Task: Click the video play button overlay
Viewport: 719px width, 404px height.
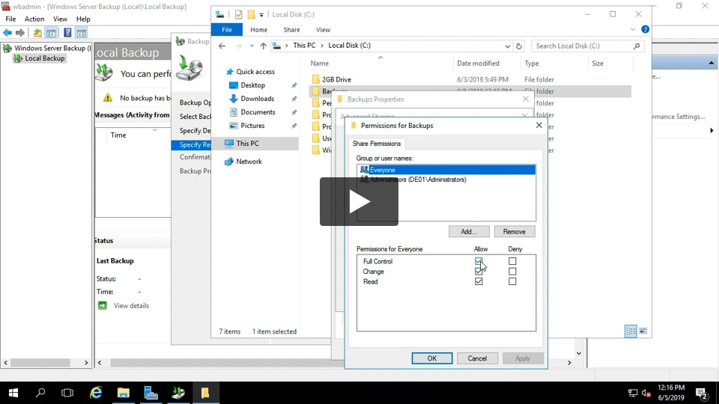Action: click(359, 201)
